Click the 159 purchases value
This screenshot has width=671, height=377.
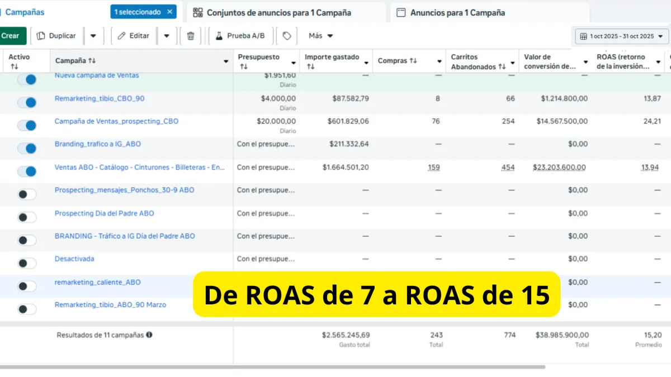coord(433,168)
